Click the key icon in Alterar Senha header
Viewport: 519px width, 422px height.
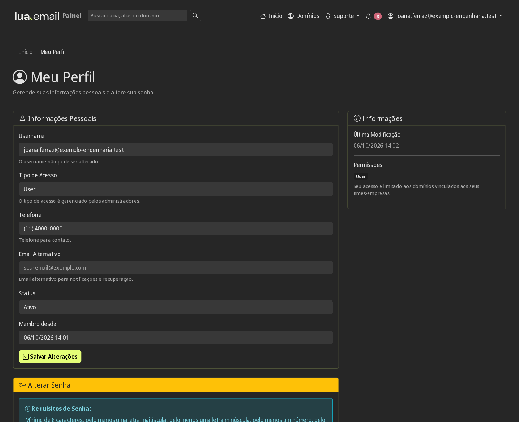[x=22, y=385]
